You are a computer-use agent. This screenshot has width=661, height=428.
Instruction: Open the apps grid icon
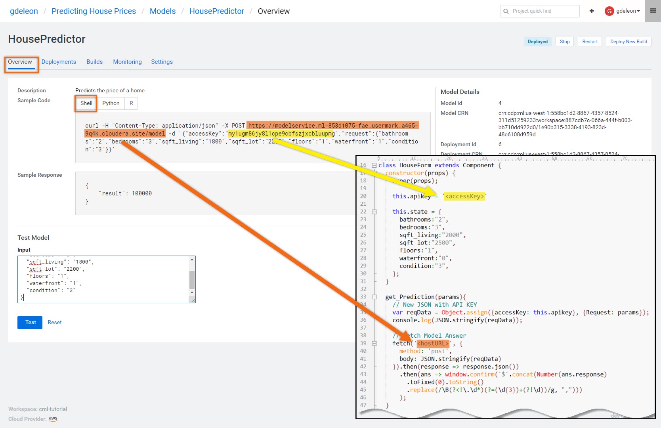tap(653, 11)
